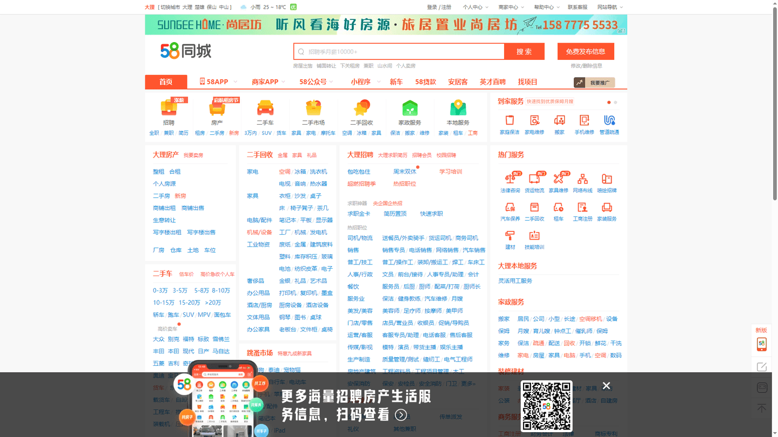The width and height of the screenshot is (778, 437).
Task: Close the QR code promotion banner
Action: [x=606, y=386]
